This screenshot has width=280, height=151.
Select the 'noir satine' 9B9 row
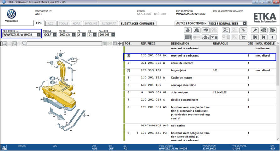[200, 127]
